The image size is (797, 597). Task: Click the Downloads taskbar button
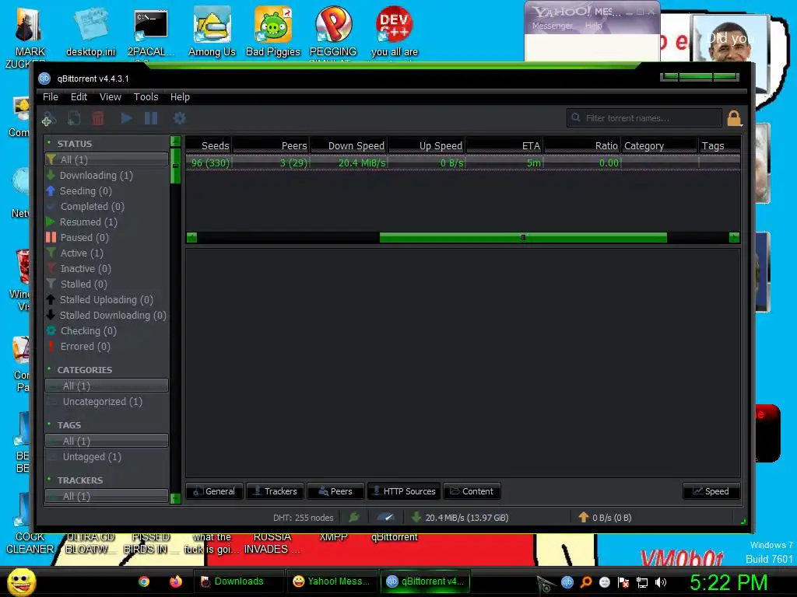pos(238,581)
